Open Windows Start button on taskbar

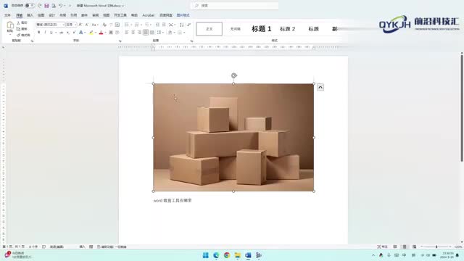(206, 255)
